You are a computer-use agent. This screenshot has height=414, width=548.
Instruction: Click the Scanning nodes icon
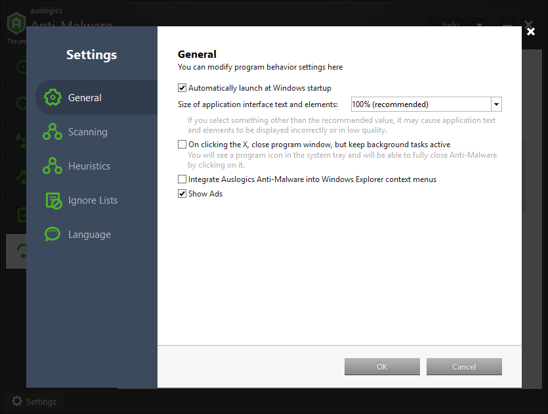(x=53, y=131)
